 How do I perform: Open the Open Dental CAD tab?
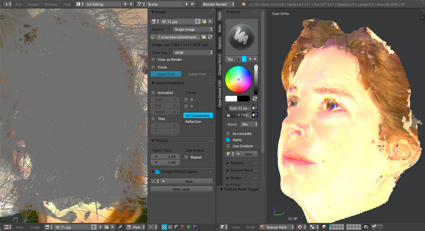220,93
